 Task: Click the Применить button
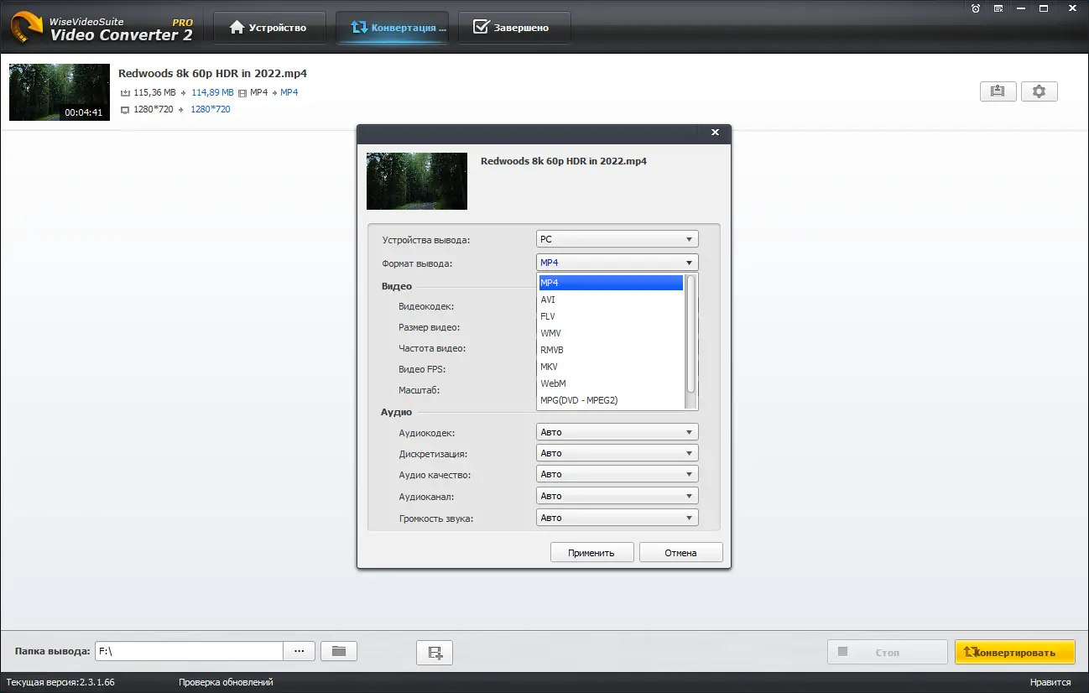(591, 553)
